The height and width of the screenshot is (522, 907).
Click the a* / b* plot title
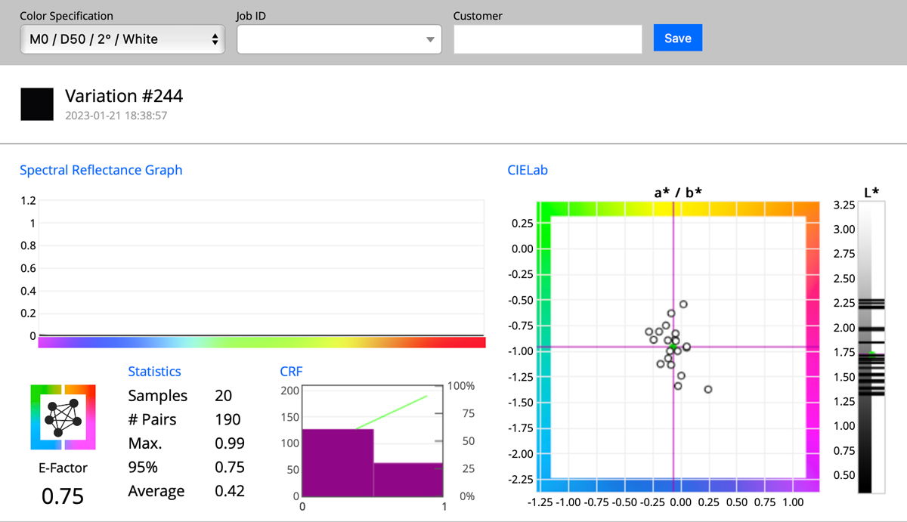(677, 192)
